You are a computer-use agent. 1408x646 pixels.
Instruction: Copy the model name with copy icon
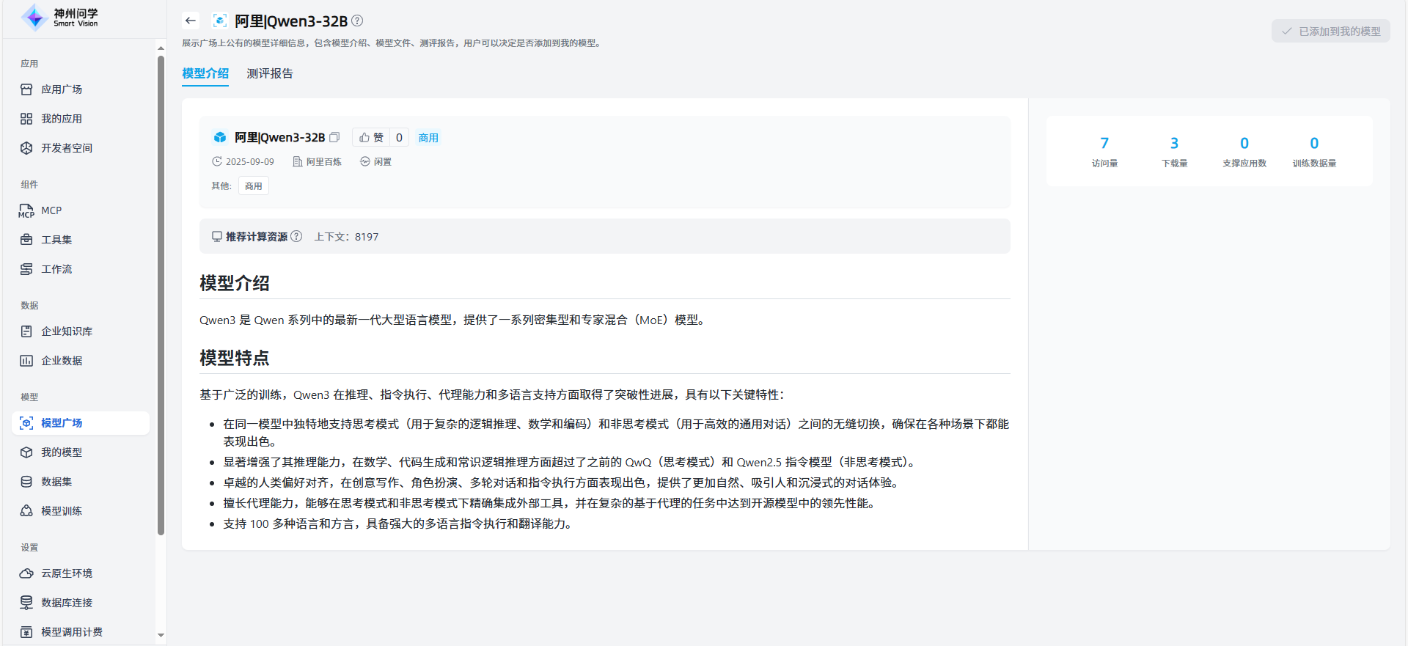point(334,137)
